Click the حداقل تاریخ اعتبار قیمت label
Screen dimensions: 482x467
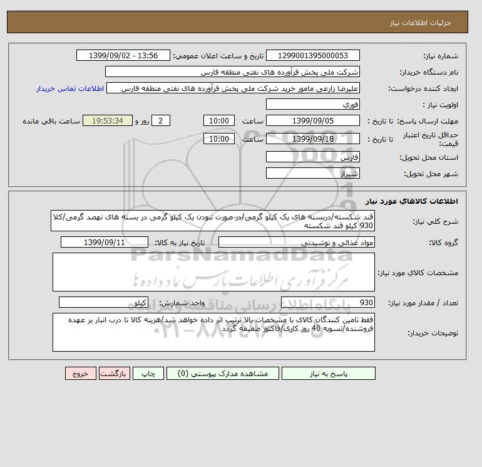click(x=431, y=139)
